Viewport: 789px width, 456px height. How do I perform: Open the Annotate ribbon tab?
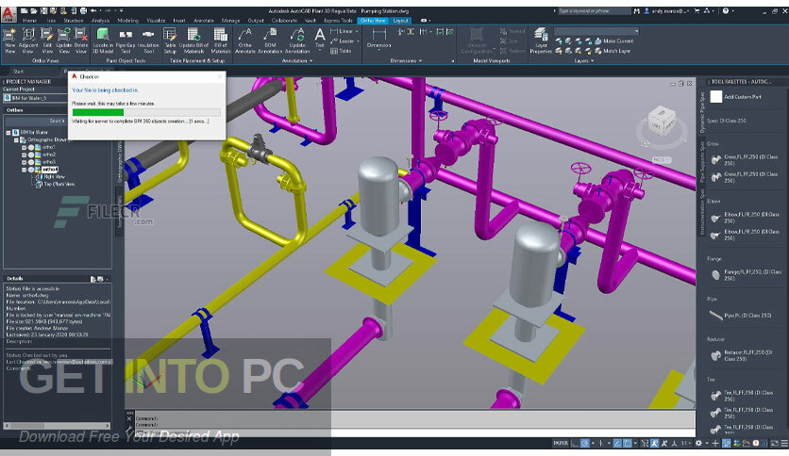point(204,21)
